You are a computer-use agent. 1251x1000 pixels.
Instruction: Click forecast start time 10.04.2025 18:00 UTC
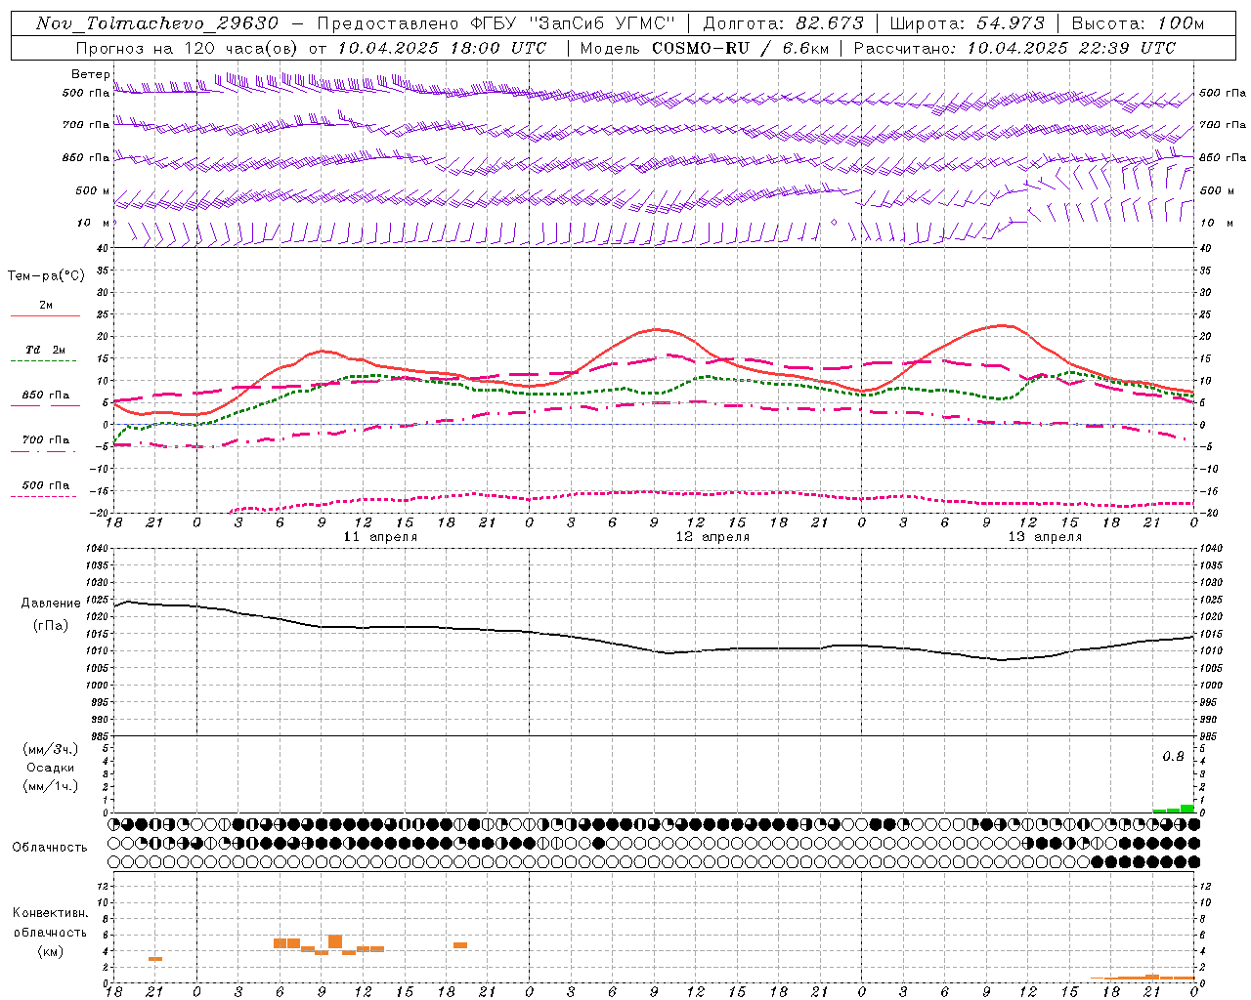[x=441, y=48]
